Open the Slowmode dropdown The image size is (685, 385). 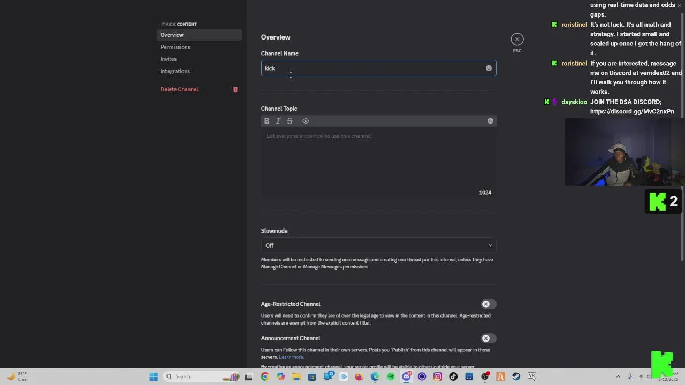point(378,245)
